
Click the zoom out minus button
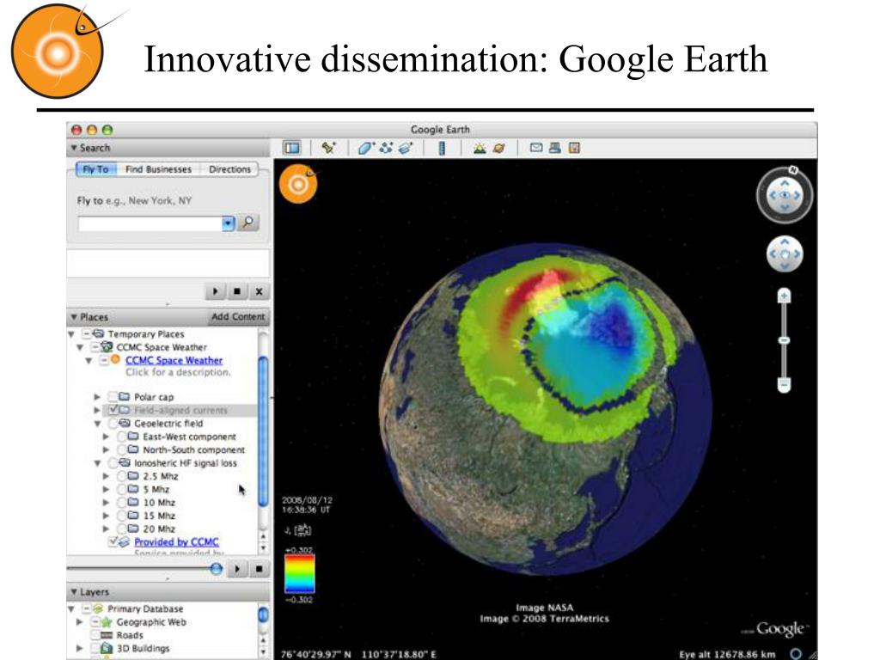click(784, 384)
